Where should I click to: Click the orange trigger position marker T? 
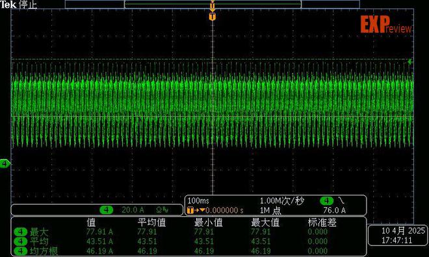(x=213, y=17)
